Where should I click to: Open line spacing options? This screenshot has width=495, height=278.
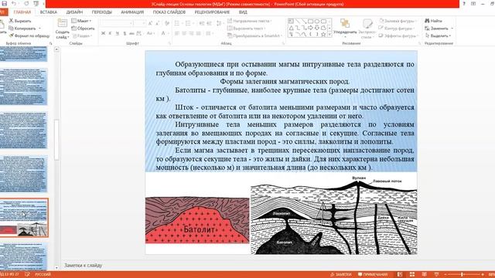[219, 23]
